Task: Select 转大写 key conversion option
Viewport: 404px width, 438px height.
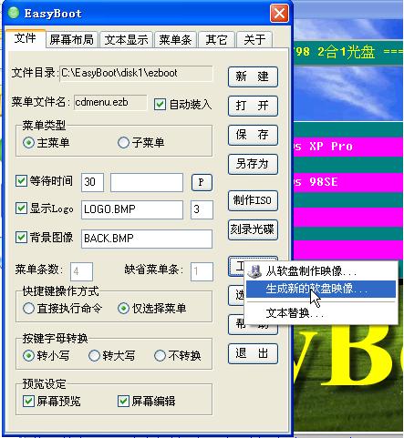Action: point(94,355)
